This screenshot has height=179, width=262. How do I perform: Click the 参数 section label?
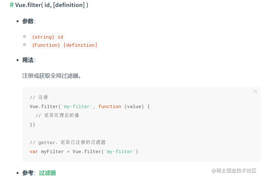(28, 21)
